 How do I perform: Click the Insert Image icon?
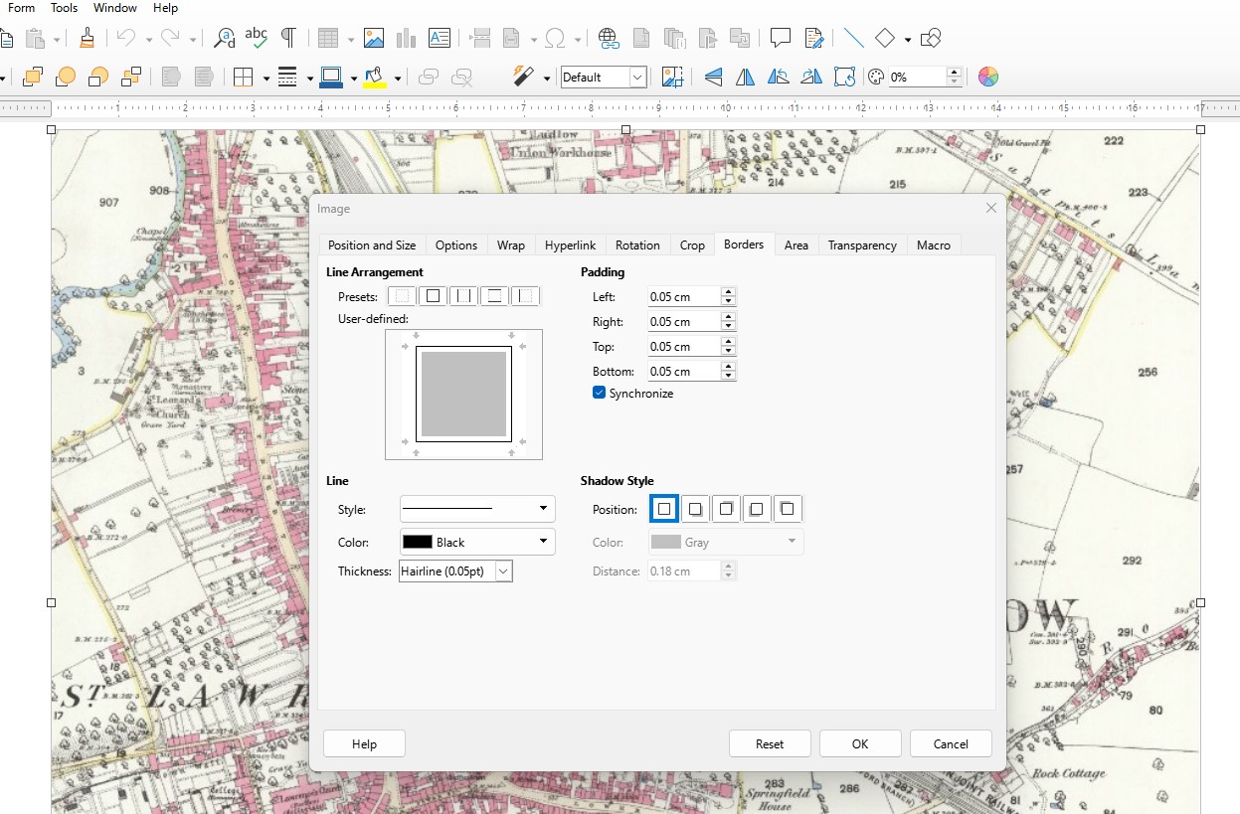point(374,39)
